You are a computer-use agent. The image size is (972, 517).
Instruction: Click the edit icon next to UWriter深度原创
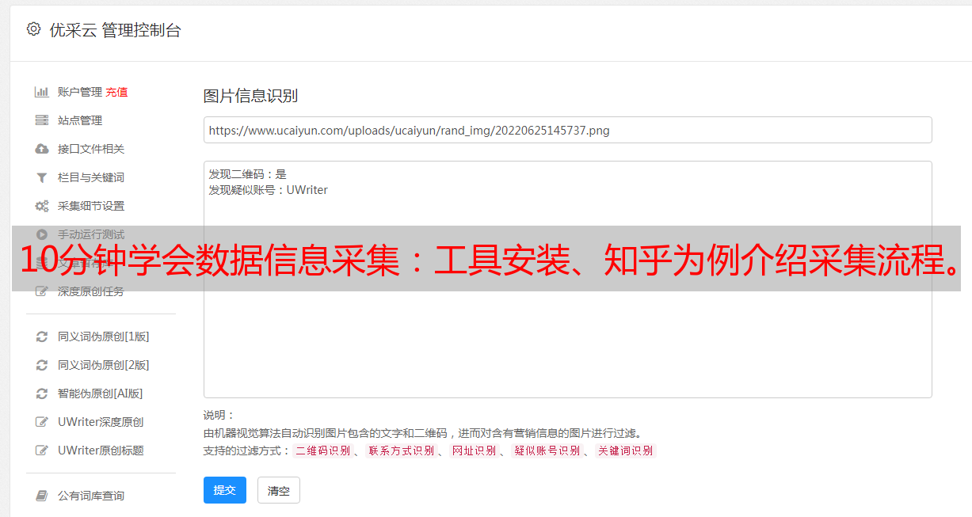(x=42, y=422)
